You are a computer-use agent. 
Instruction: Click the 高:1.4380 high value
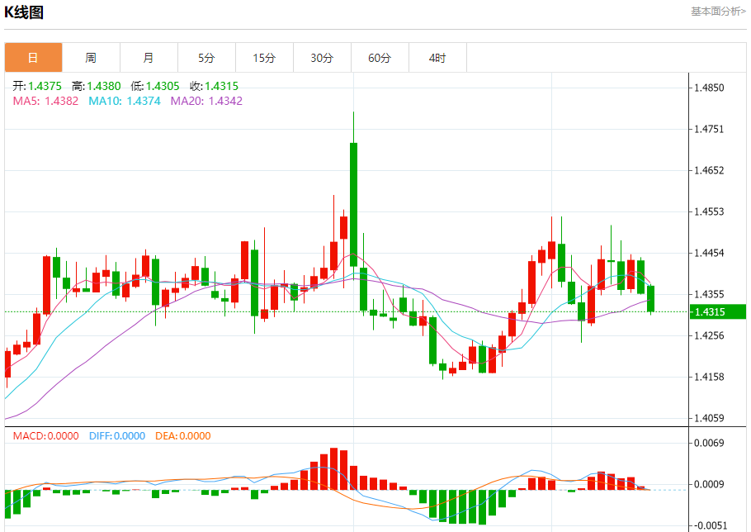pyautogui.click(x=97, y=86)
